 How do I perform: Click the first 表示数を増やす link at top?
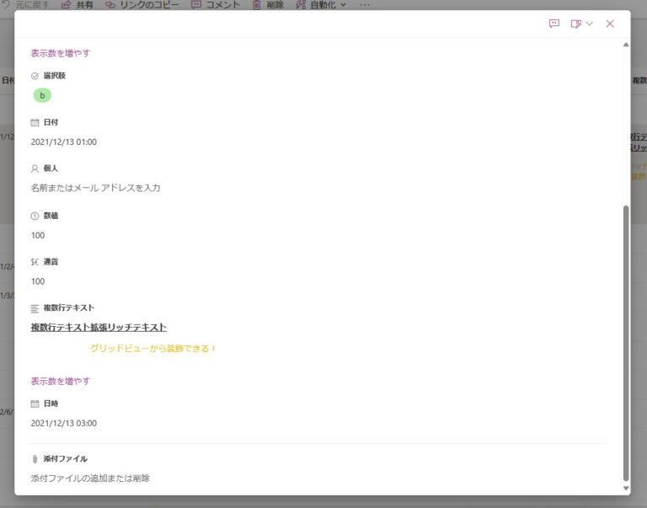pos(61,53)
